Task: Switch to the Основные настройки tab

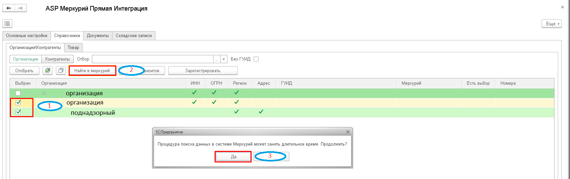Action: click(26, 35)
